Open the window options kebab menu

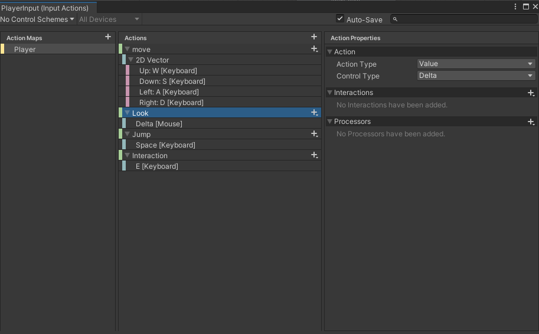[x=516, y=6]
